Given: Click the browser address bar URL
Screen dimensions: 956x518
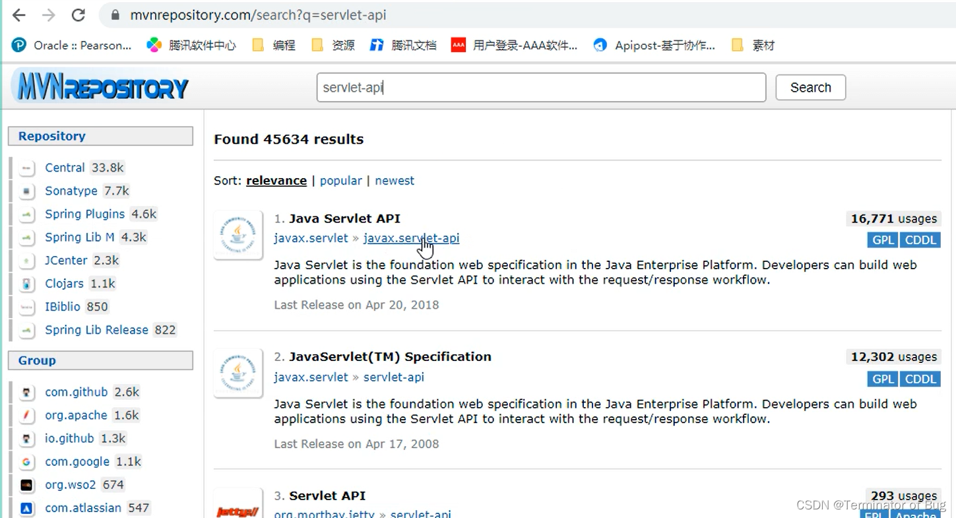Looking at the screenshot, I should pyautogui.click(x=258, y=15).
